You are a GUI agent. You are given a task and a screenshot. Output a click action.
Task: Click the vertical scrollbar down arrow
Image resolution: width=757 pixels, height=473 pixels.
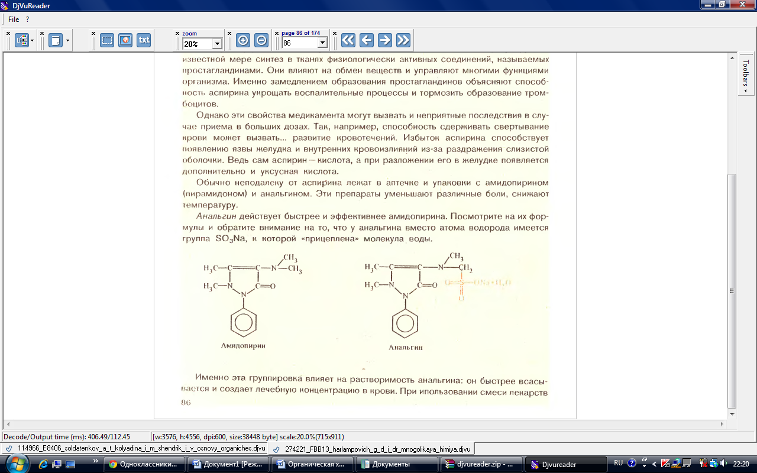[x=732, y=414]
